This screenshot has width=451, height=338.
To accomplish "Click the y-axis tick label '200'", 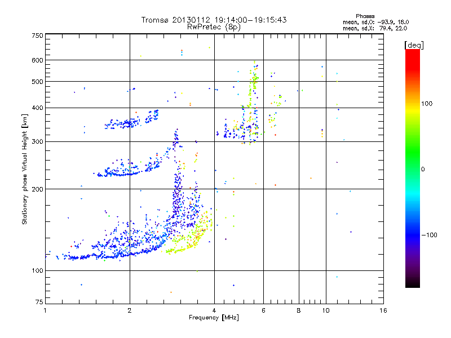I will coord(37,189).
